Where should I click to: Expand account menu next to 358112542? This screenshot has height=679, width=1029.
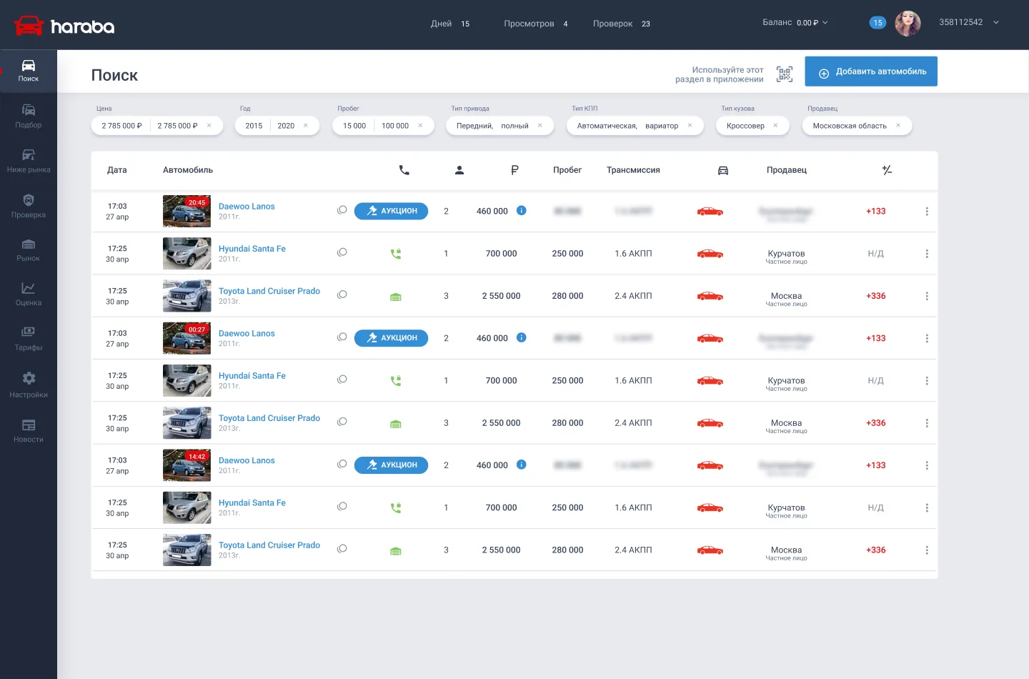pyautogui.click(x=996, y=23)
